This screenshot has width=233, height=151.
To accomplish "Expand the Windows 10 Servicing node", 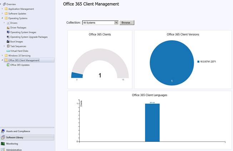I will (2, 55).
